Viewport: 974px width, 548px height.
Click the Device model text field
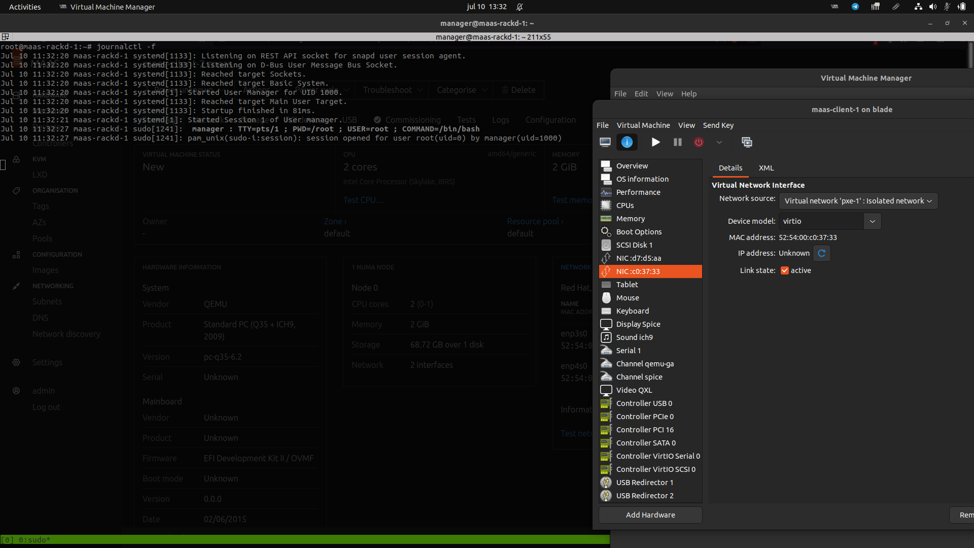coord(821,221)
